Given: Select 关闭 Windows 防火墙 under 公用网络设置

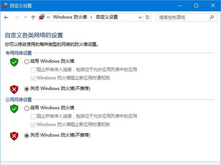Looking at the screenshot, I should click(x=27, y=135).
